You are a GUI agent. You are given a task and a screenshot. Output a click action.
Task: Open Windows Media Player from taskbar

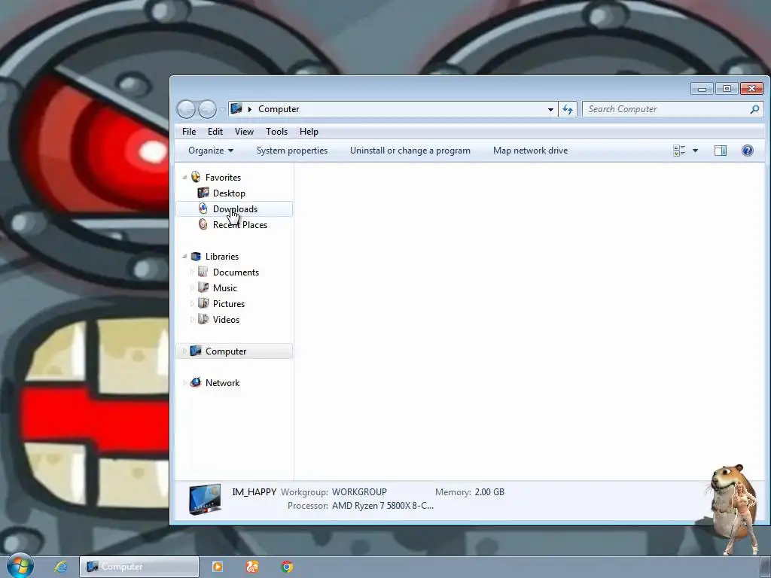click(218, 567)
